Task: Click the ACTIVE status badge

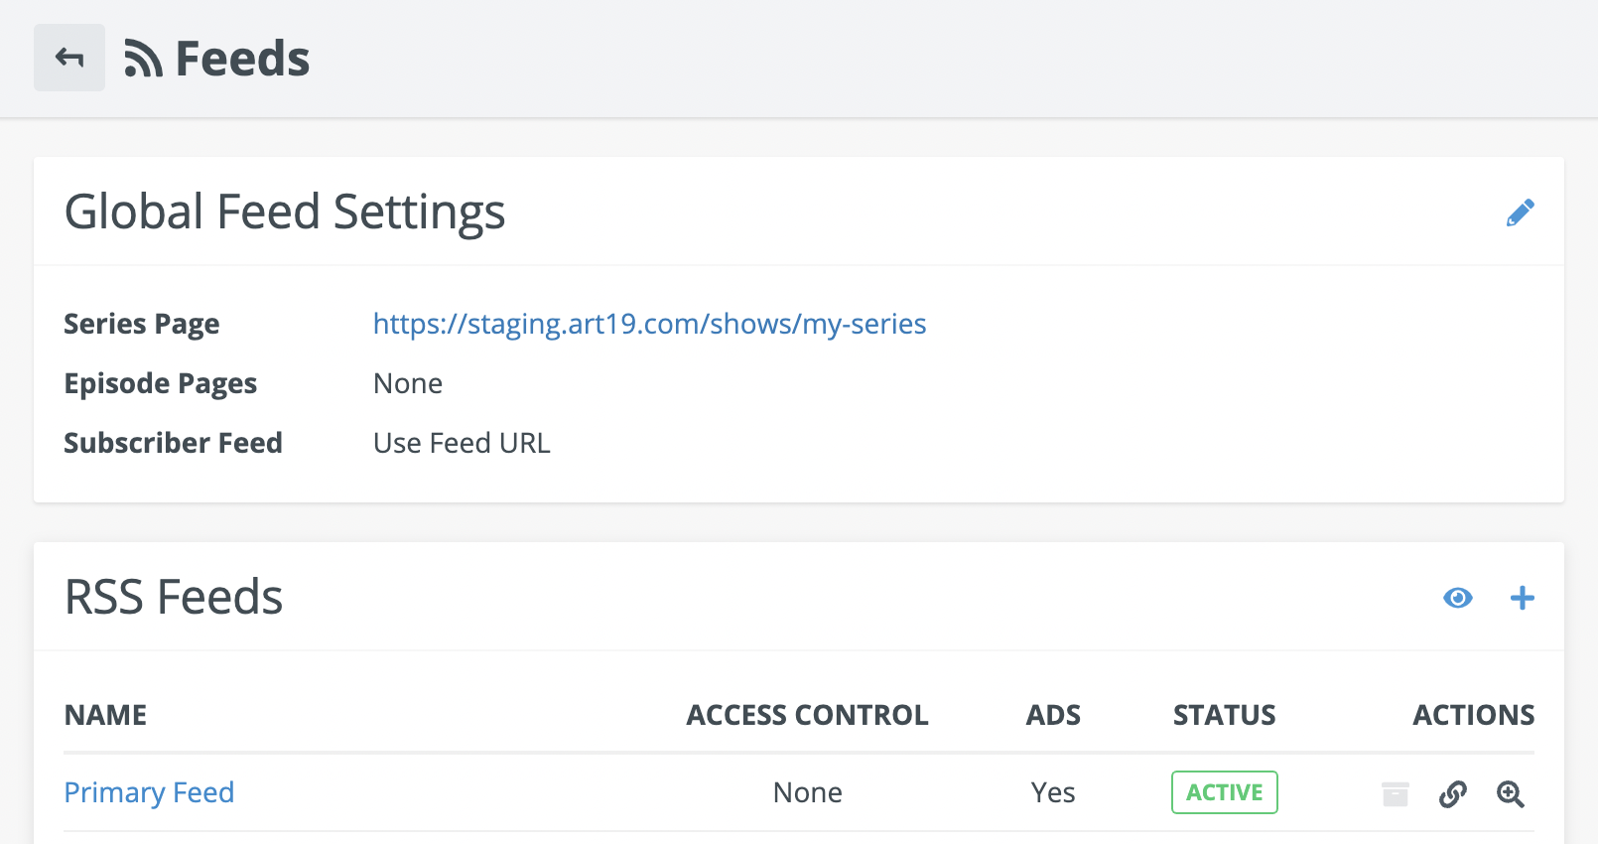Action: tap(1224, 792)
